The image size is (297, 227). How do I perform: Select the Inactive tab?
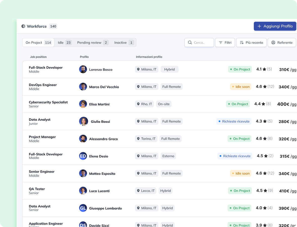[124, 43]
